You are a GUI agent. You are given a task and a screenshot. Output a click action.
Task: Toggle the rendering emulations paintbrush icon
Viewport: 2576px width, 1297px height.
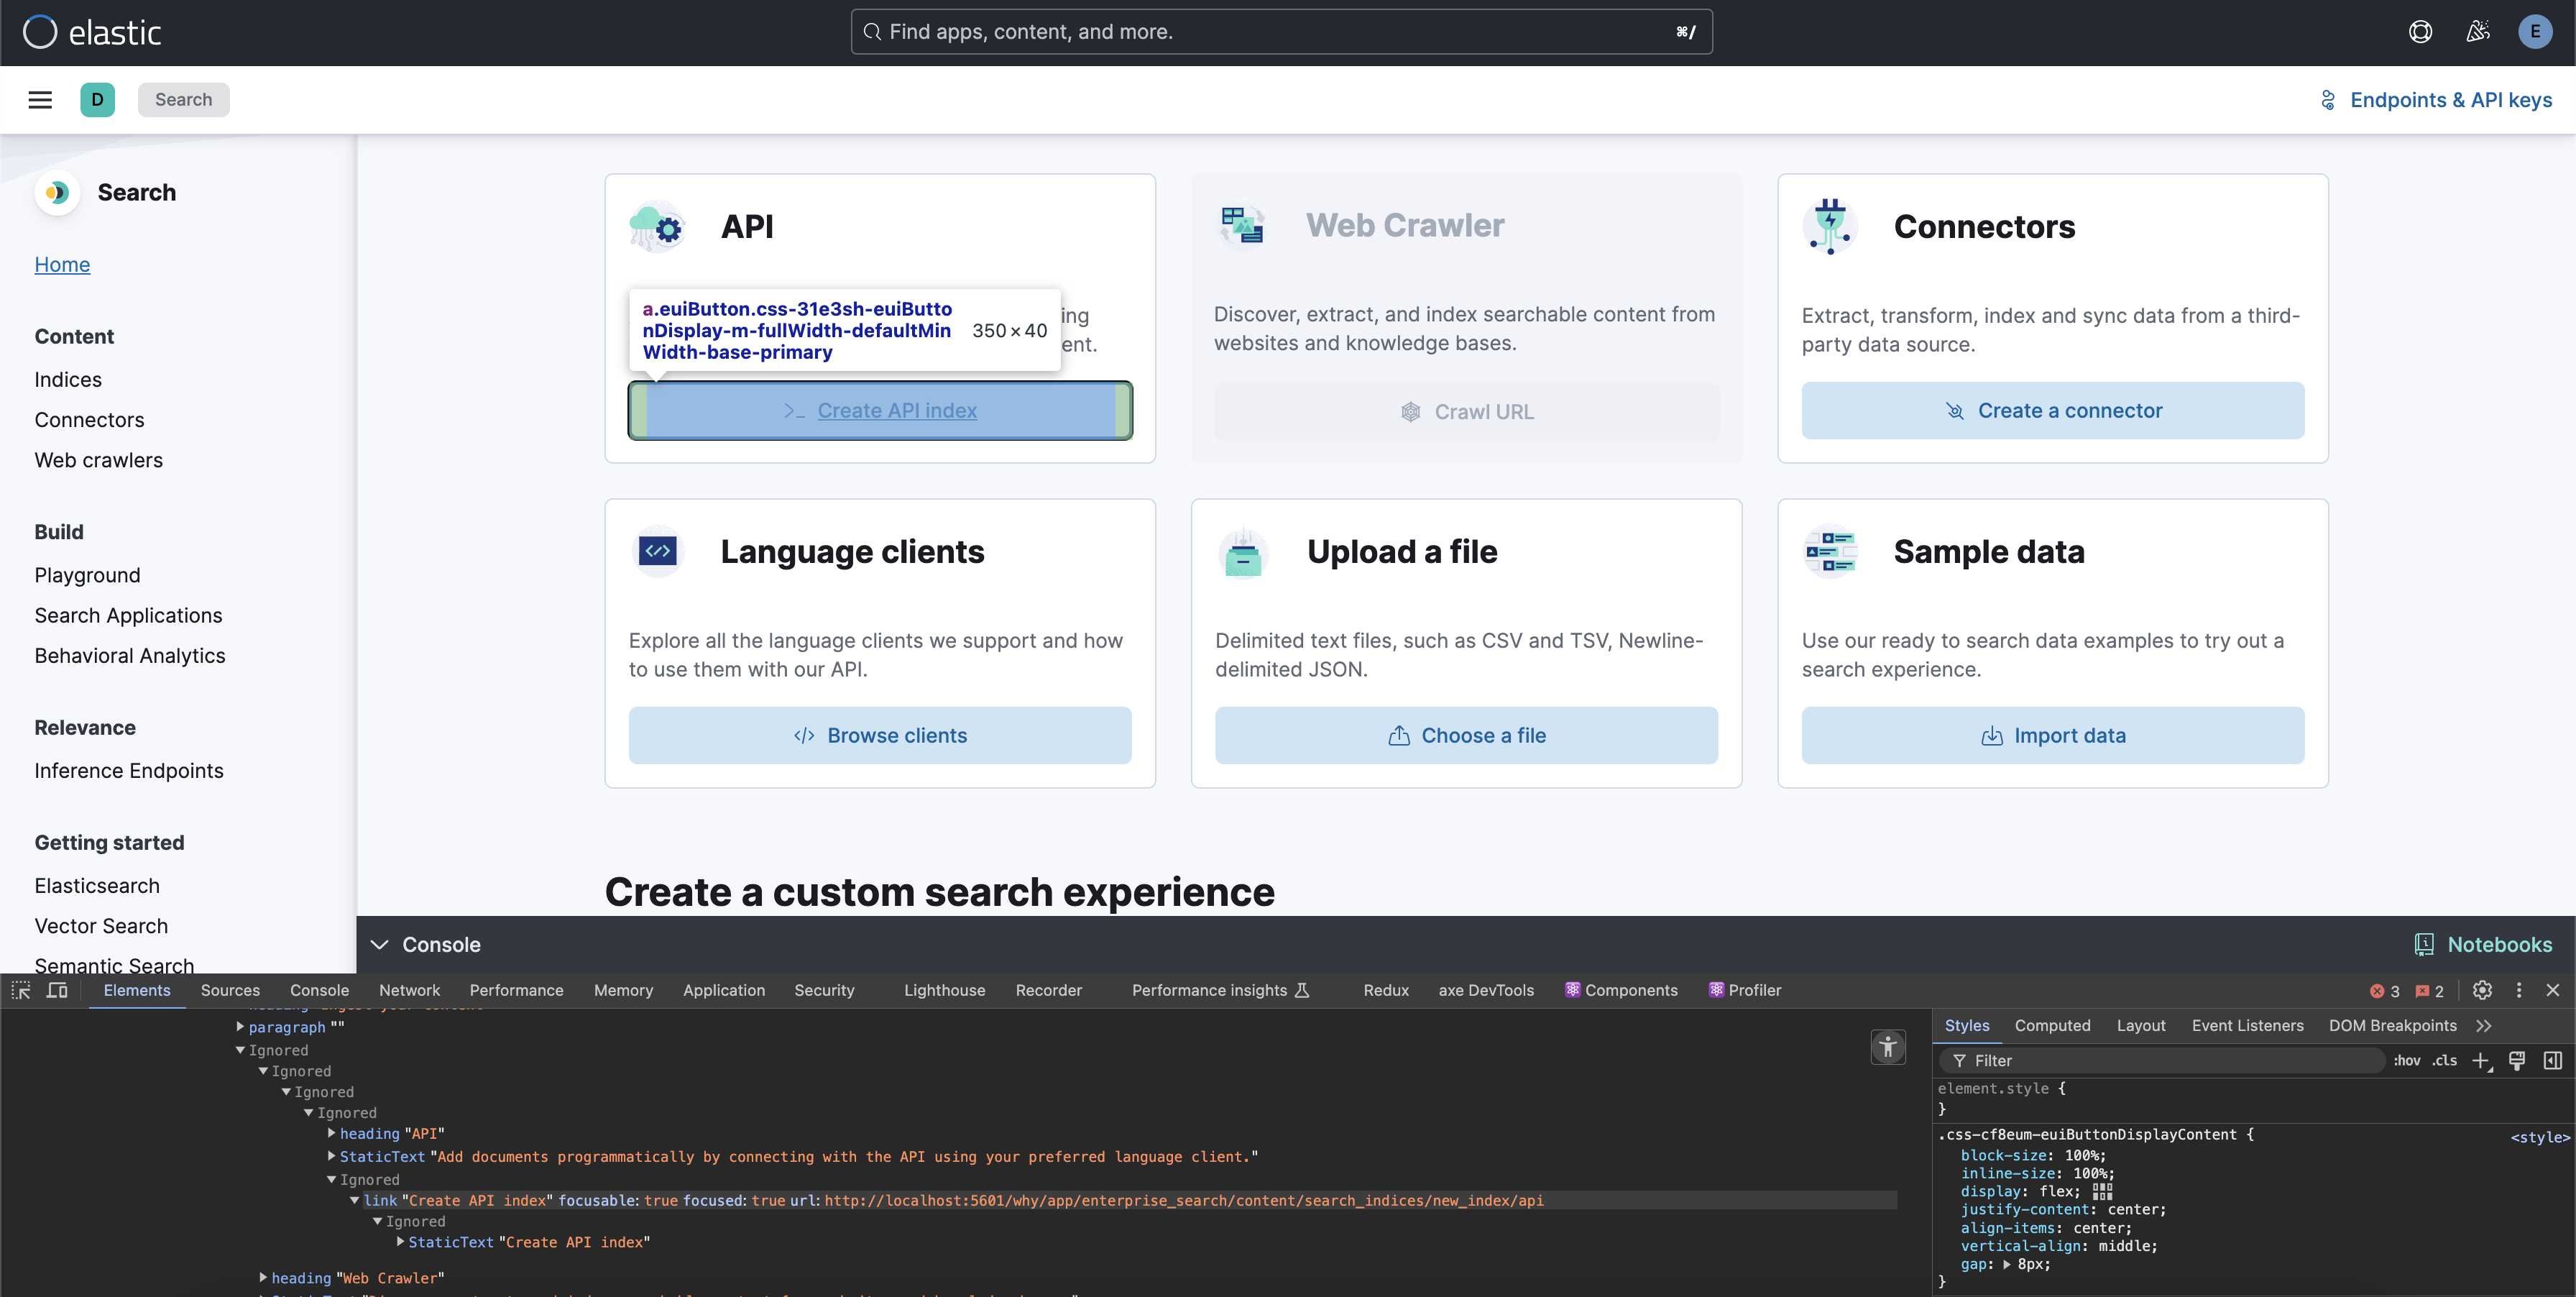tap(2517, 1060)
